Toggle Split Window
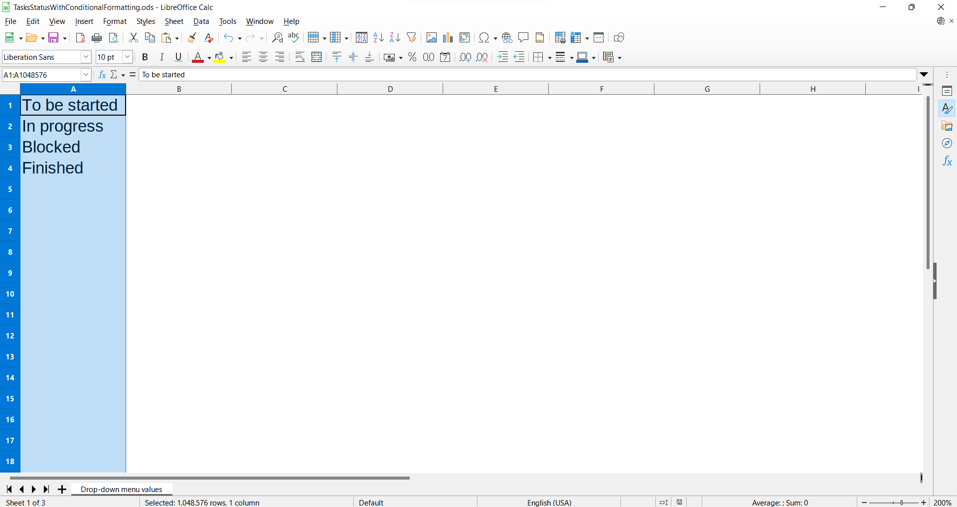This screenshot has width=957, height=507. coord(599,38)
